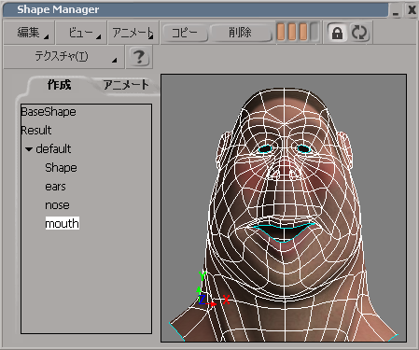Select the nose shape in list

57,205
